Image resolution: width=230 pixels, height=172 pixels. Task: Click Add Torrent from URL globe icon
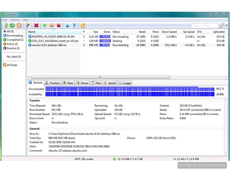12,26
